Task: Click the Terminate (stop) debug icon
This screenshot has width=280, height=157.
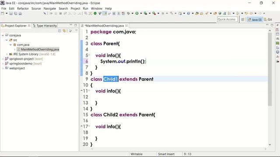Action: 60,14
